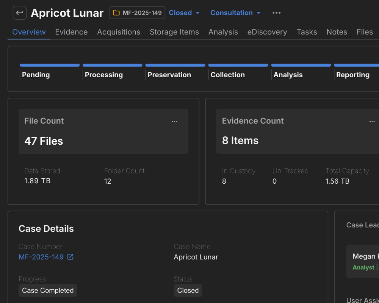The width and height of the screenshot is (379, 303).
Task: Click the external link icon beside the case number
Action: (x=70, y=256)
